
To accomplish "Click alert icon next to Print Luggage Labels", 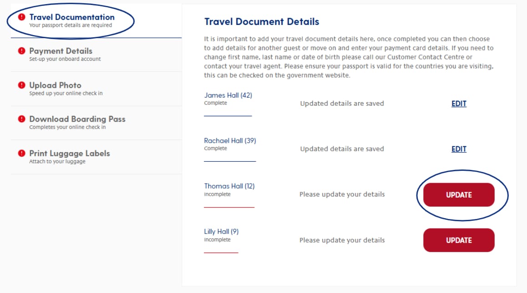I will point(21,153).
